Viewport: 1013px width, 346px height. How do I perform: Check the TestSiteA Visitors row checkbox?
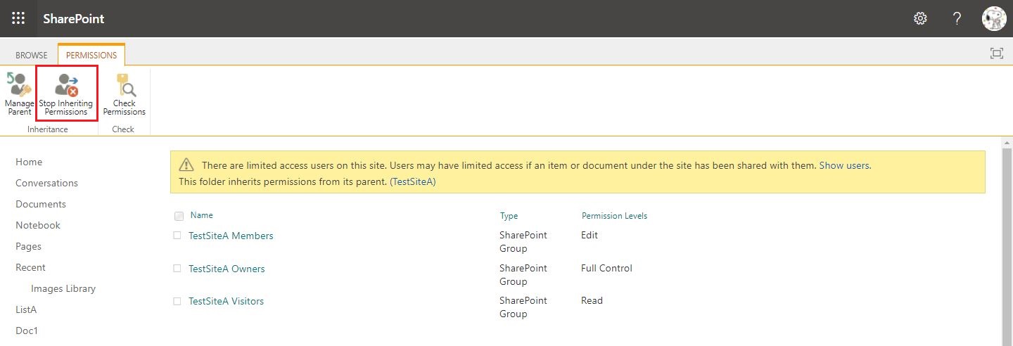[x=177, y=301]
